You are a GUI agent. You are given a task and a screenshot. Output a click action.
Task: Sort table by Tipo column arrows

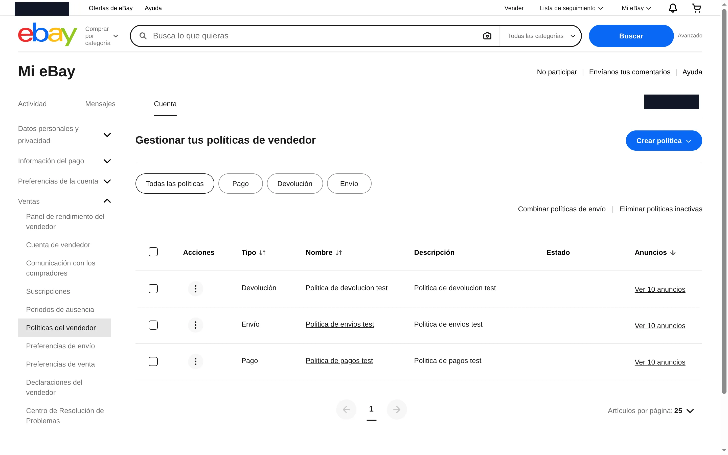[x=262, y=253]
